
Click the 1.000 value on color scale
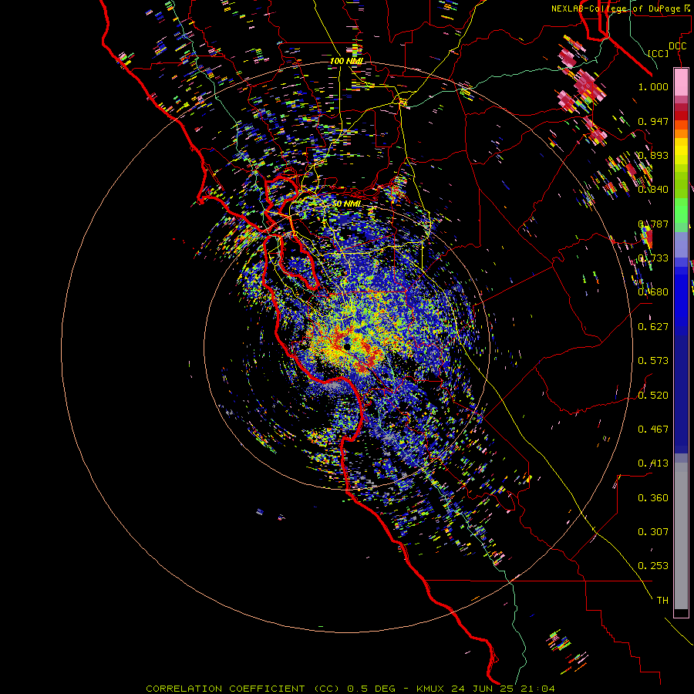pyautogui.click(x=653, y=86)
